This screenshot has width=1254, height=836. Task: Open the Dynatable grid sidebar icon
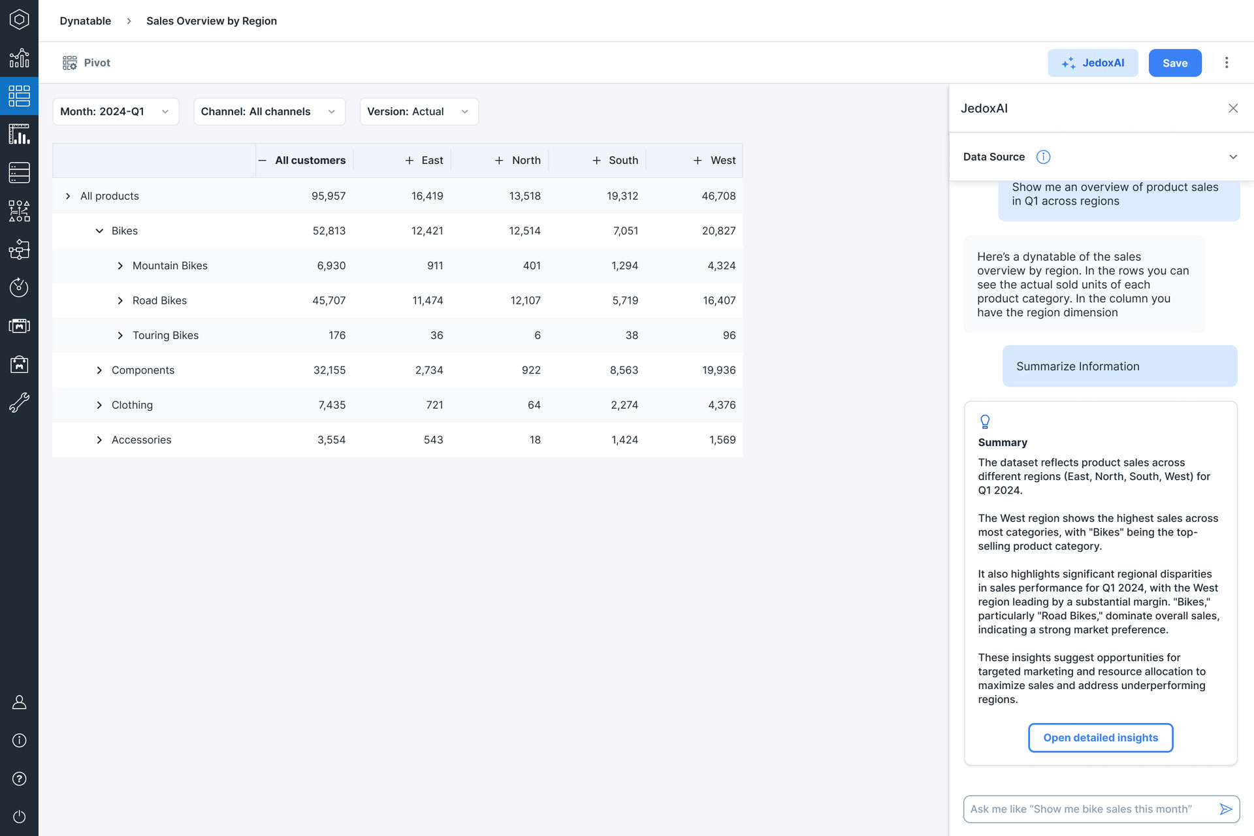(19, 96)
